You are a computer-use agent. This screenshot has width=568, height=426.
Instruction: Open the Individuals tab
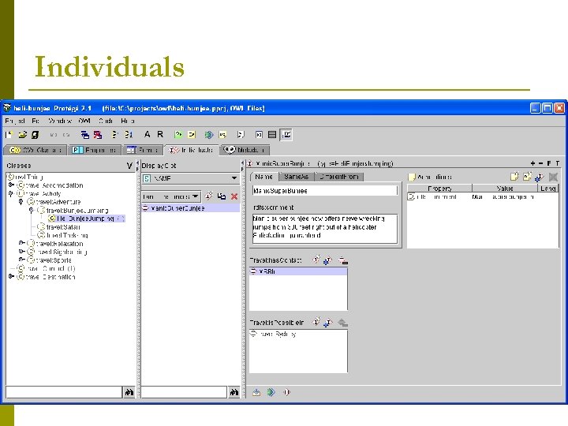click(x=192, y=150)
